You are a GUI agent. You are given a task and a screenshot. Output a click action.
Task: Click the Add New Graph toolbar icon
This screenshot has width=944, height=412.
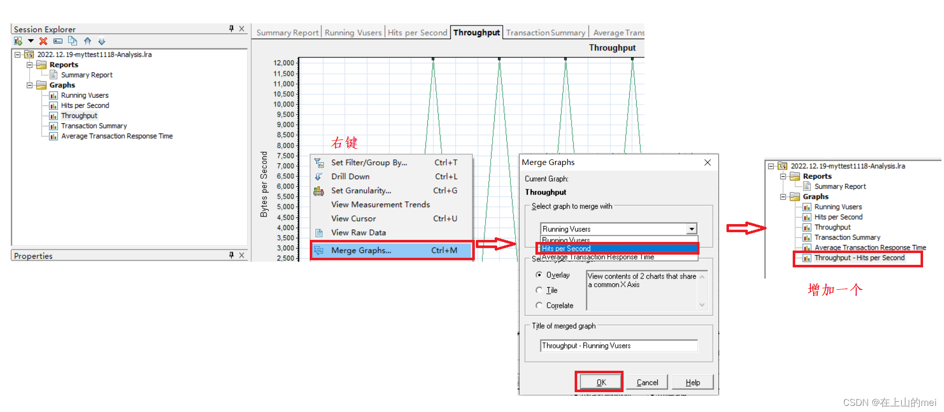point(18,41)
